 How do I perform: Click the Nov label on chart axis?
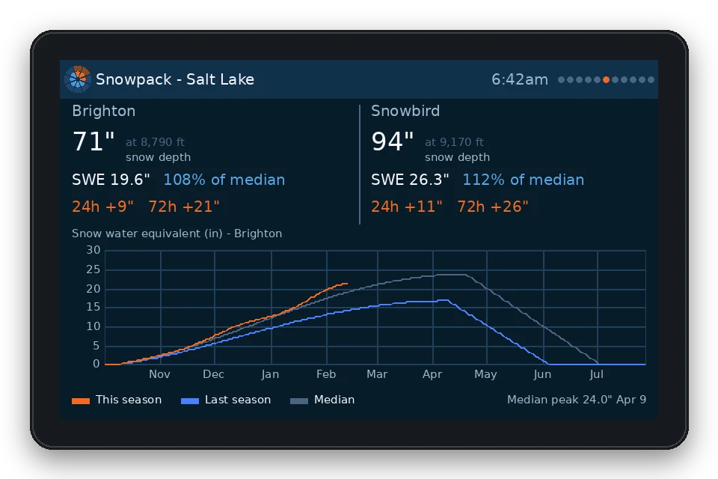point(159,374)
